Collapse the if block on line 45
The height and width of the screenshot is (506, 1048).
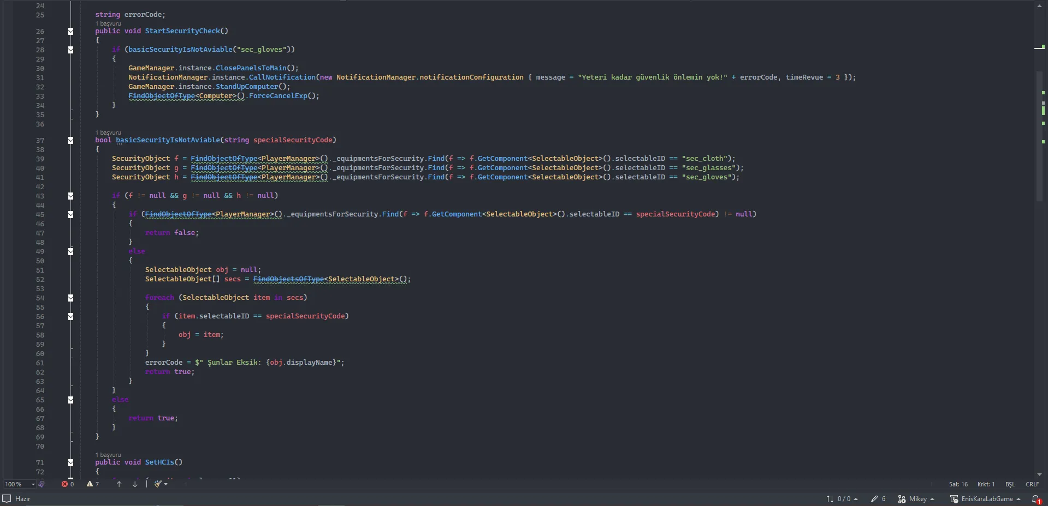[70, 214]
